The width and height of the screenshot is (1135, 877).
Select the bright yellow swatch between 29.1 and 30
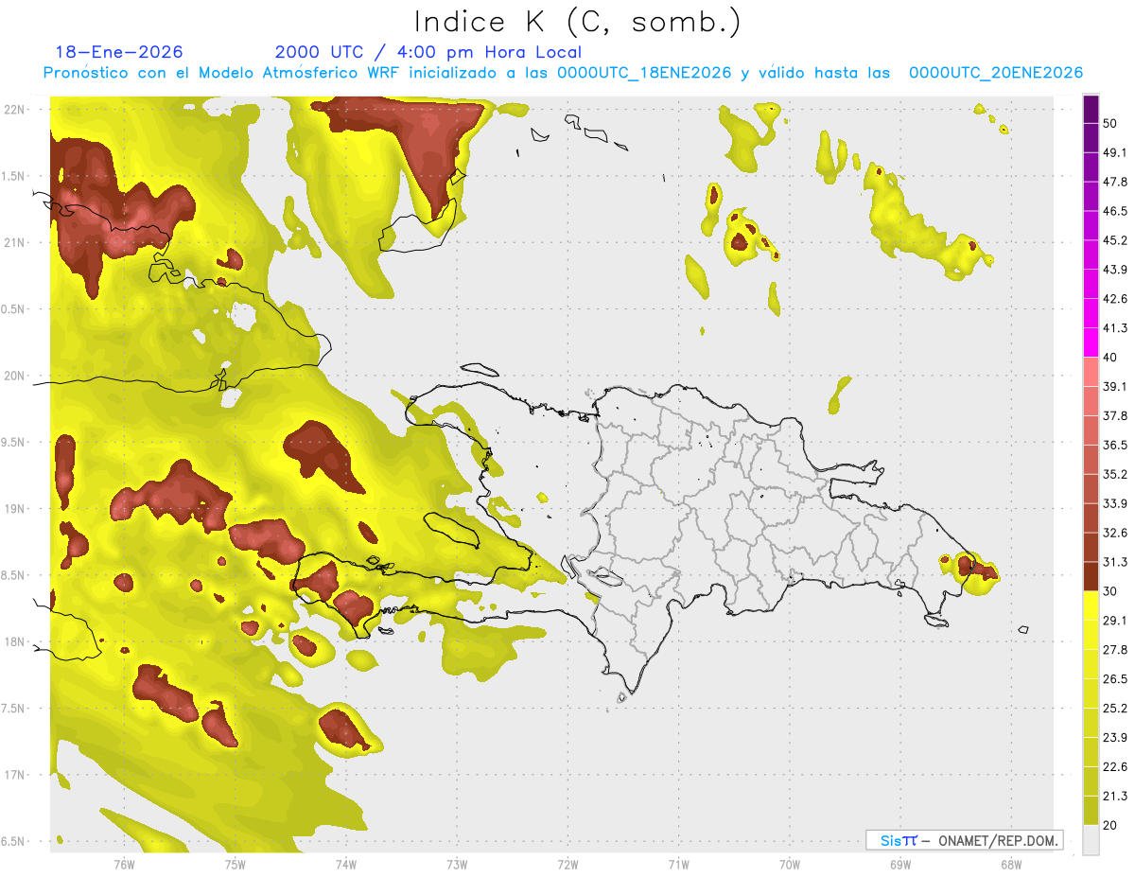click(x=1091, y=605)
